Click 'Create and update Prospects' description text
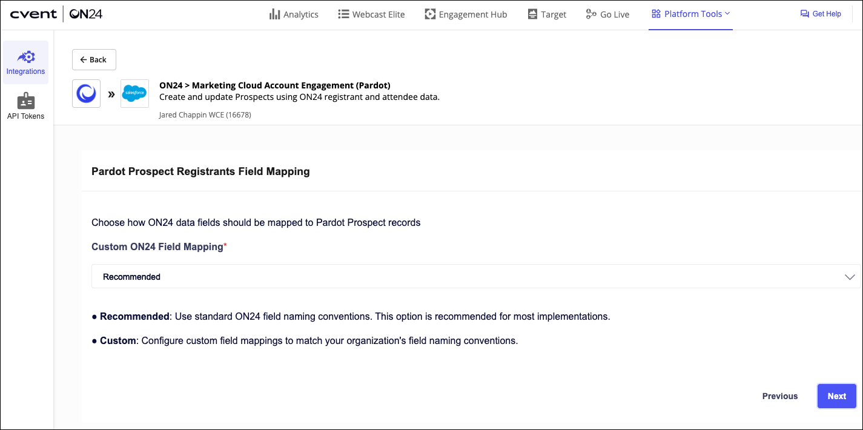The width and height of the screenshot is (863, 430). tap(299, 97)
